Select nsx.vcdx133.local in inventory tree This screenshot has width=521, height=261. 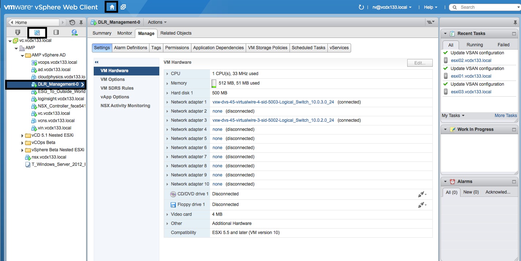click(x=49, y=157)
